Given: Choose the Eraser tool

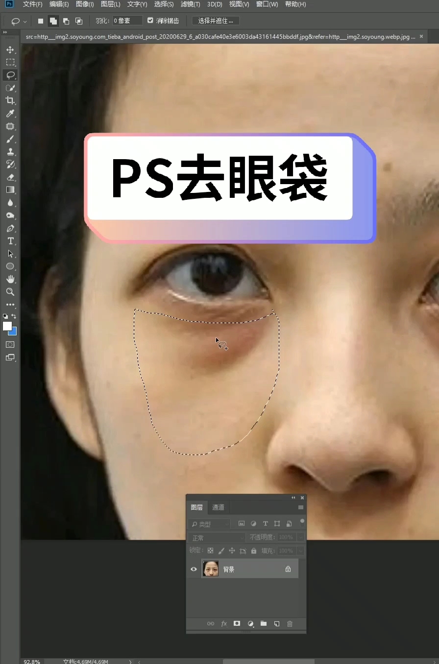Looking at the screenshot, I should 10,177.
